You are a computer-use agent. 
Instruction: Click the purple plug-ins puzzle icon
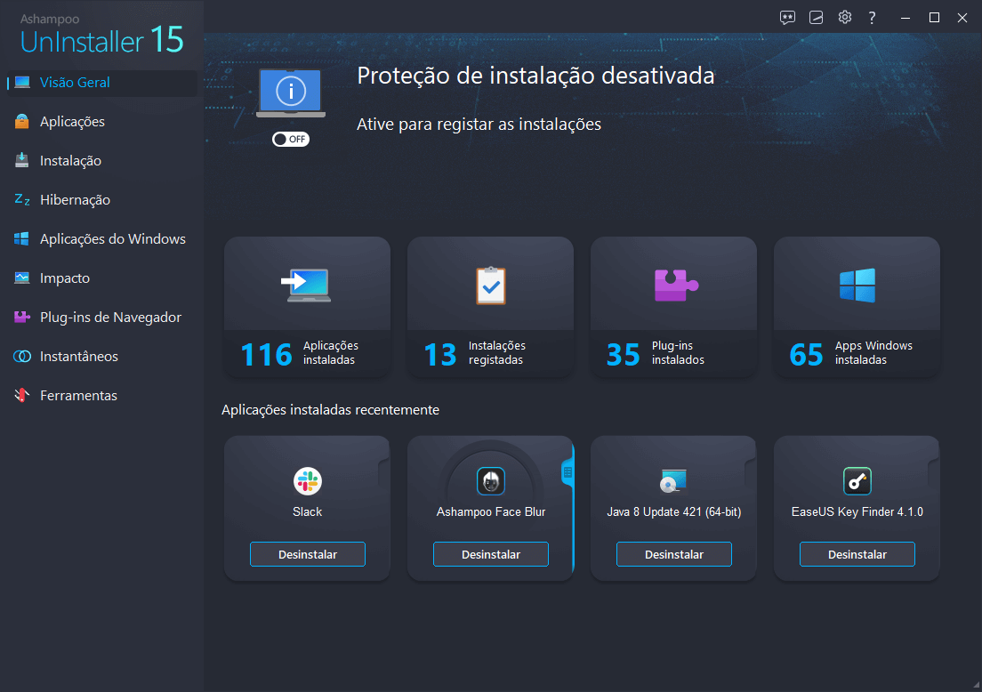[676, 285]
